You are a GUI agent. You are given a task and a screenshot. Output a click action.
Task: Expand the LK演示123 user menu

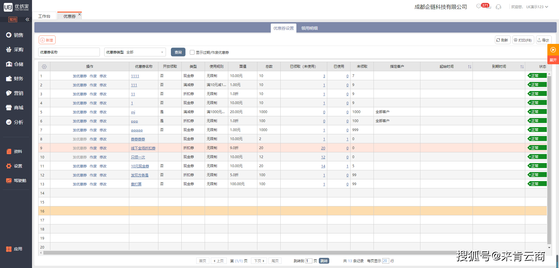coord(537,7)
